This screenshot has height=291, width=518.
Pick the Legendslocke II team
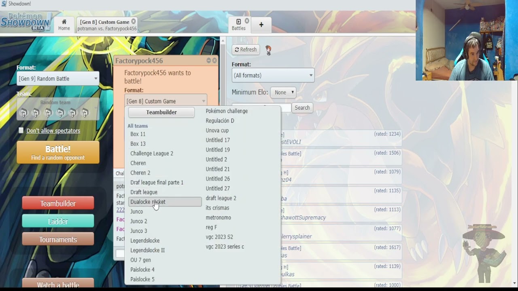pyautogui.click(x=164, y=251)
